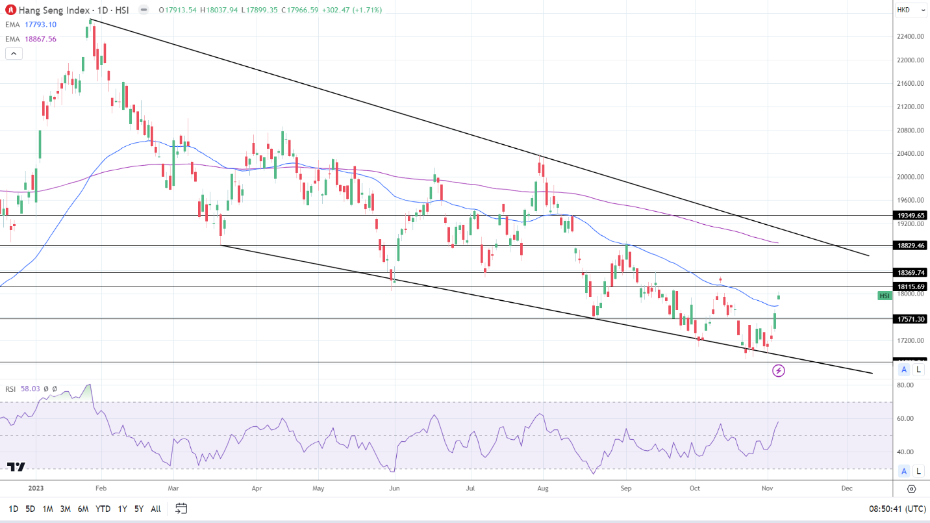
Task: Select the RSI 58.03 indicator legend
Action: point(23,389)
